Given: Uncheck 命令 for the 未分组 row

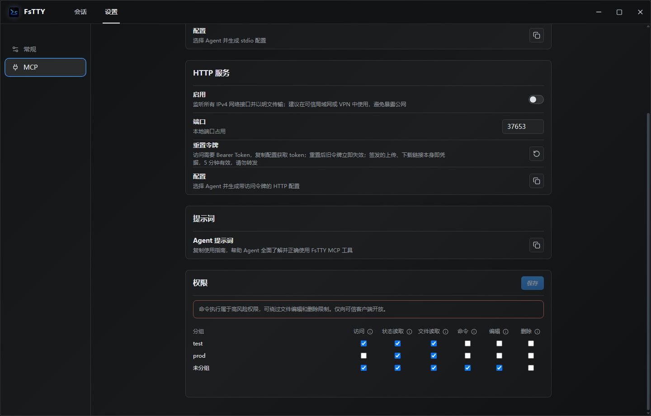Looking at the screenshot, I should pyautogui.click(x=468, y=368).
